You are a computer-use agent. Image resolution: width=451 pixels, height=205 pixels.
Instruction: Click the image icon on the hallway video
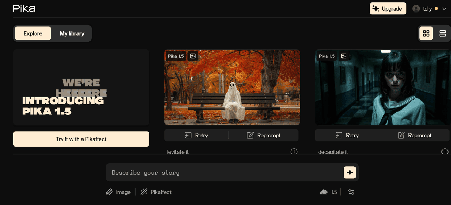[x=344, y=56]
